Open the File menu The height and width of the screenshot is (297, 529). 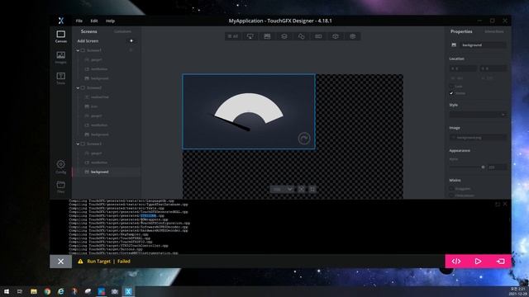[x=79, y=21]
